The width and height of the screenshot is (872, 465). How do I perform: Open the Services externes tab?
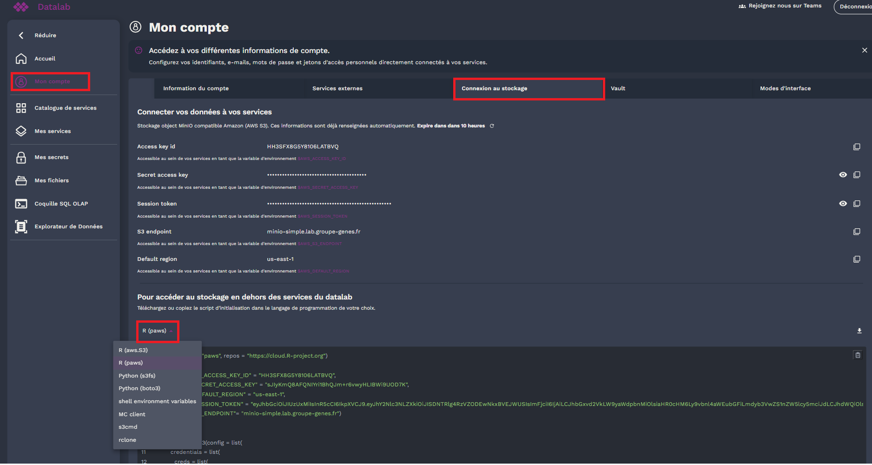tap(337, 88)
